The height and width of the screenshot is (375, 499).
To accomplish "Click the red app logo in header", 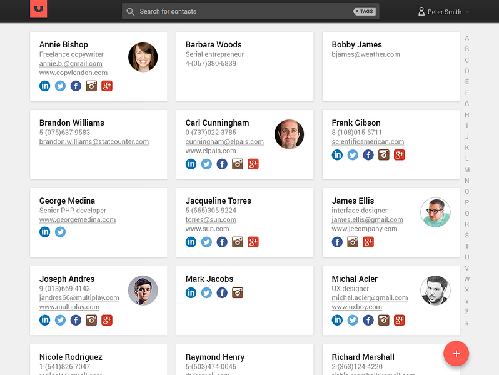I will (x=39, y=9).
